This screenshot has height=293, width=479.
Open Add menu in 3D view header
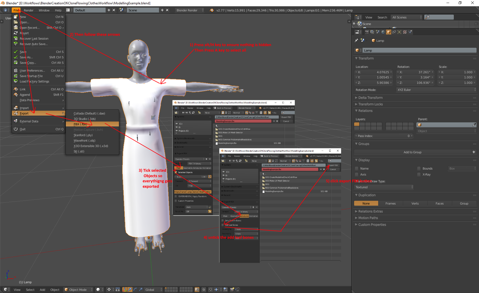pyautogui.click(x=43, y=289)
